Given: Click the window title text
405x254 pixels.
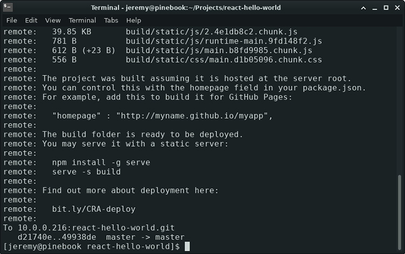Looking at the screenshot, I should pyautogui.click(x=201, y=8).
